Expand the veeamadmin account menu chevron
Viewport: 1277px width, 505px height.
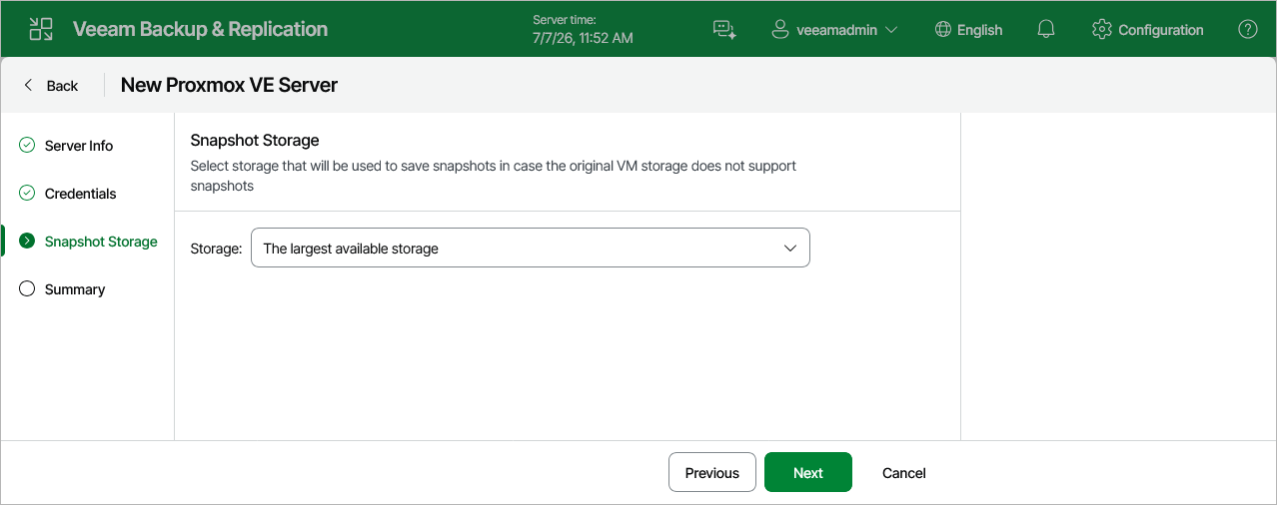[891, 30]
